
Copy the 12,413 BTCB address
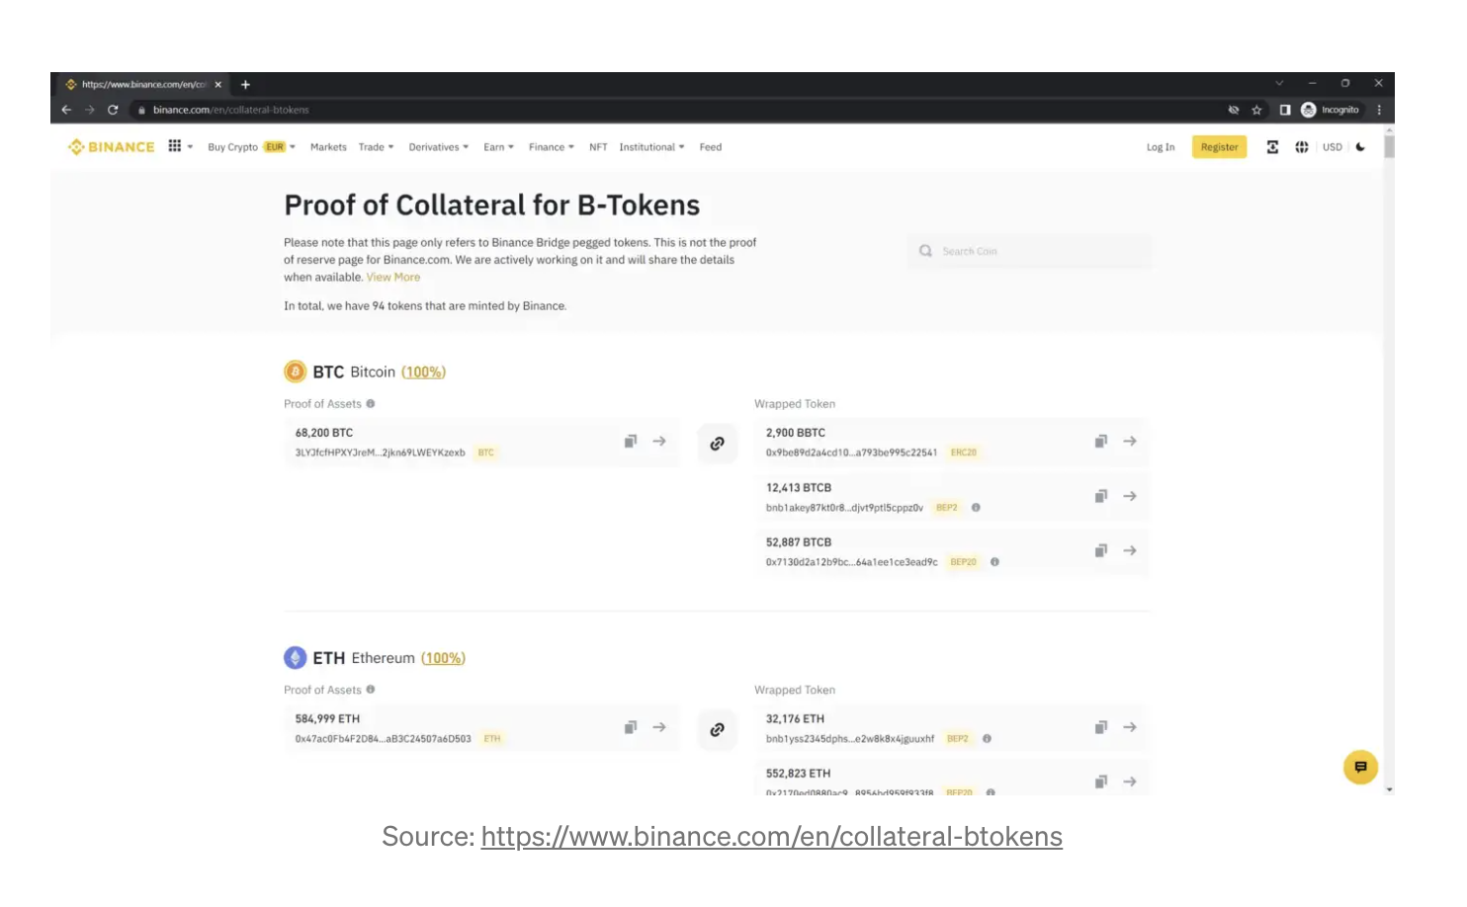coord(1100,496)
